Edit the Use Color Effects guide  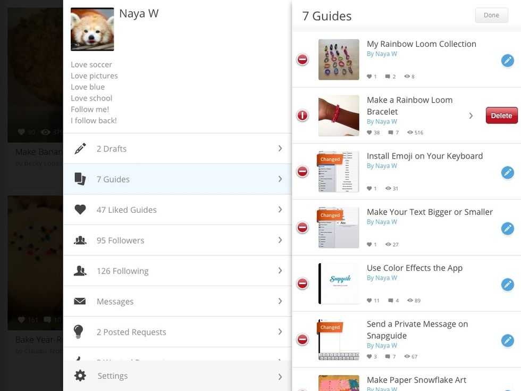[x=508, y=285]
